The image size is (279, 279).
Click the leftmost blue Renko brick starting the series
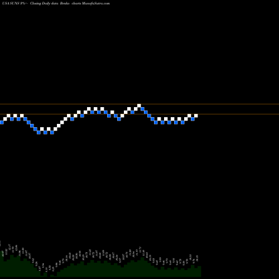pos(2,122)
